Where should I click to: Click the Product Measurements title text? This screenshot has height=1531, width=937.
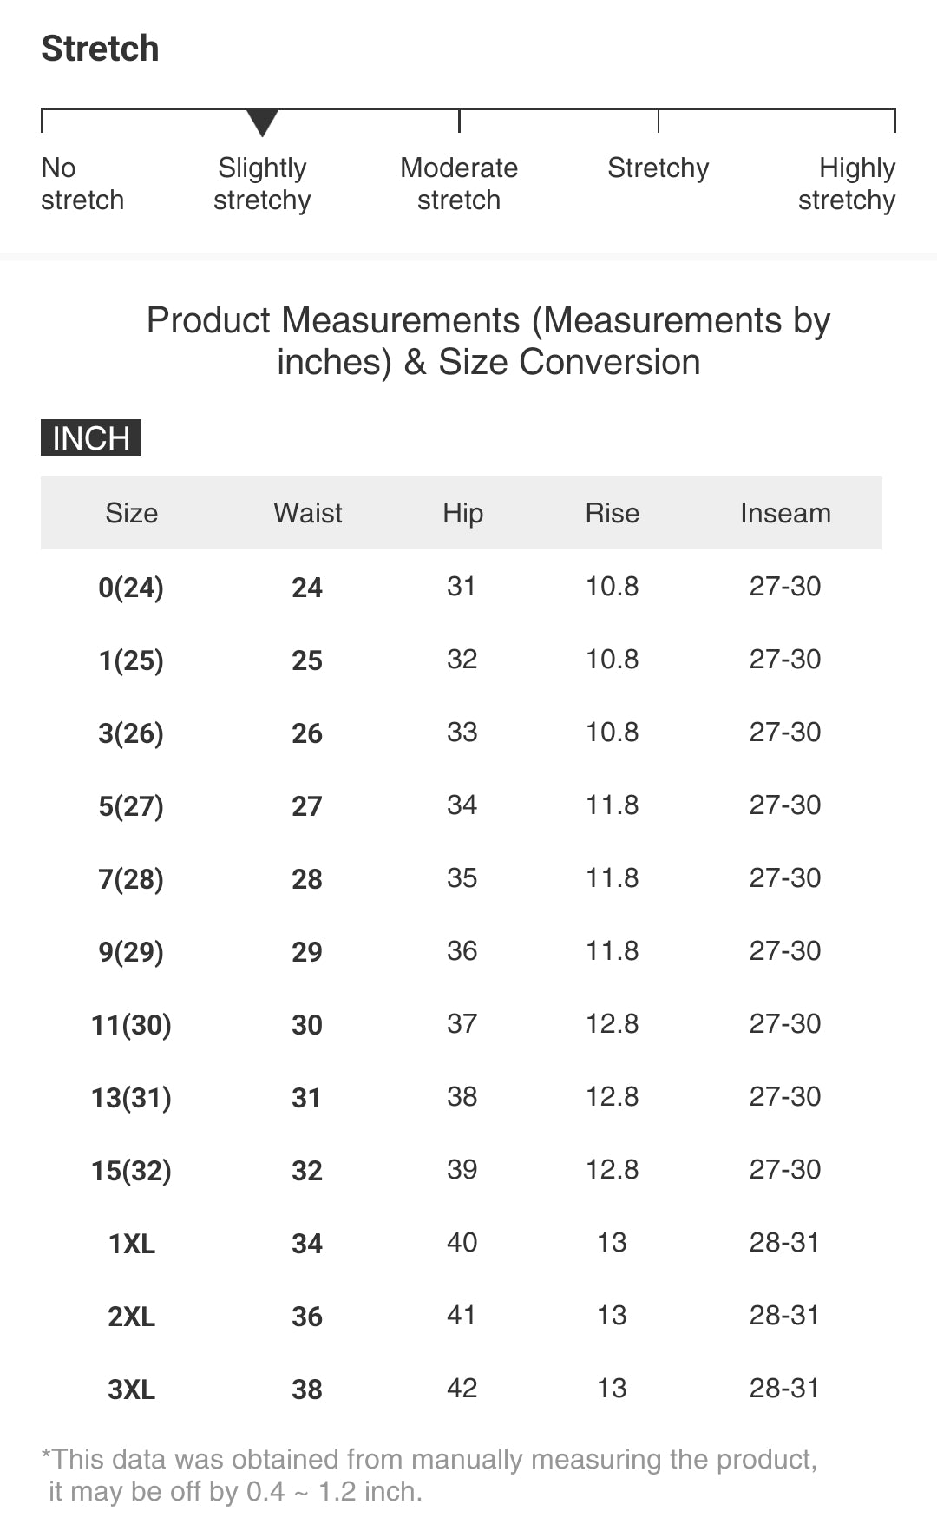pos(488,341)
